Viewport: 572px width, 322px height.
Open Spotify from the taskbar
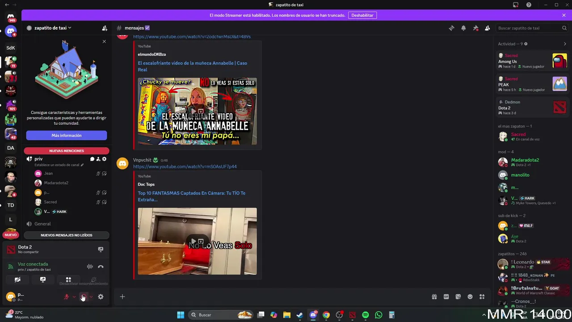click(365, 315)
